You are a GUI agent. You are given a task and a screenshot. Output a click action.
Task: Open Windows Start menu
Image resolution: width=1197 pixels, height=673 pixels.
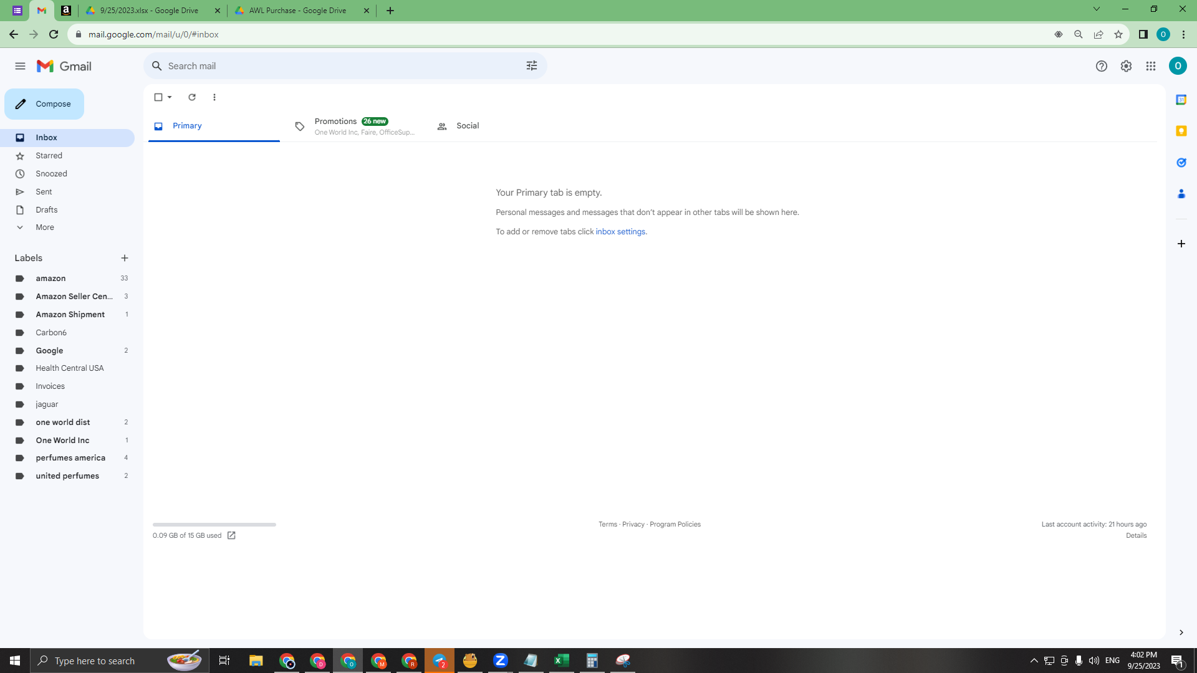point(15,661)
